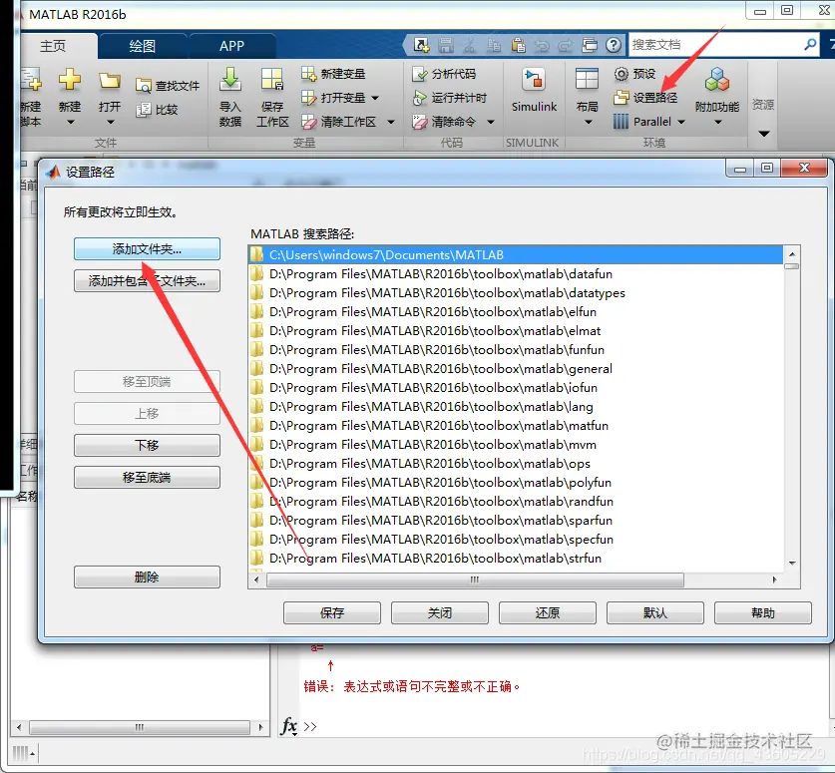Expand the 清除工作区 dropdown arrow

pyautogui.click(x=391, y=122)
